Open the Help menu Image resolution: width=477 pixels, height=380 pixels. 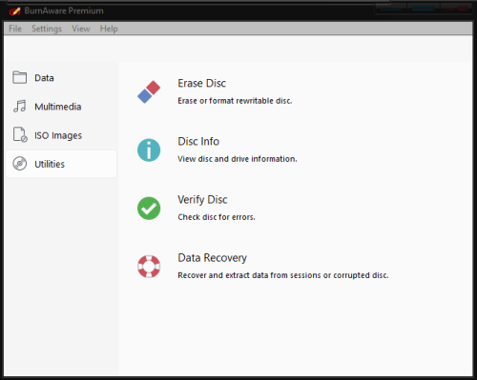[109, 29]
